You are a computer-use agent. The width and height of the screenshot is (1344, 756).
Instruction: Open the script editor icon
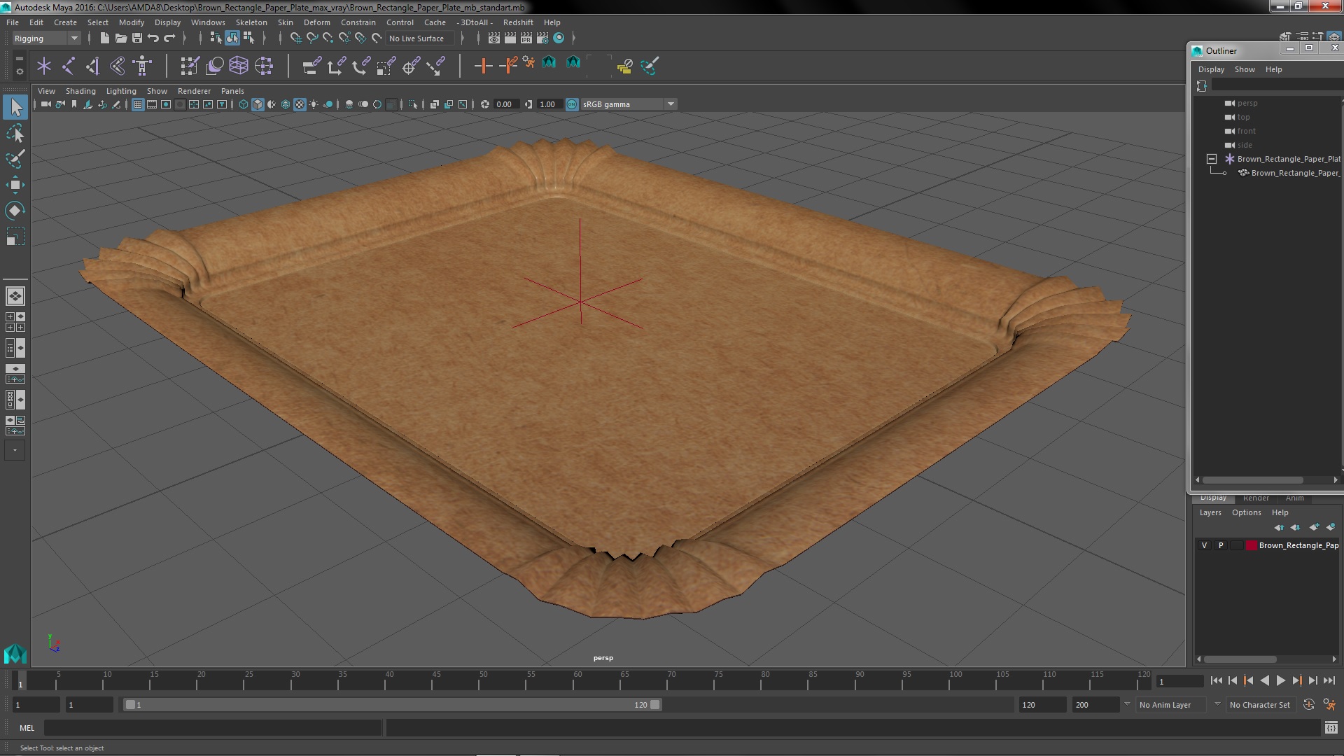[1331, 728]
